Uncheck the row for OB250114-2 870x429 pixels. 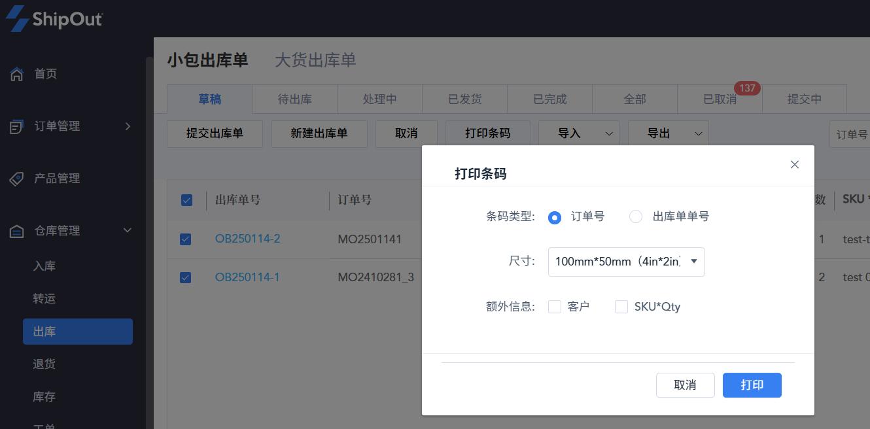(186, 239)
